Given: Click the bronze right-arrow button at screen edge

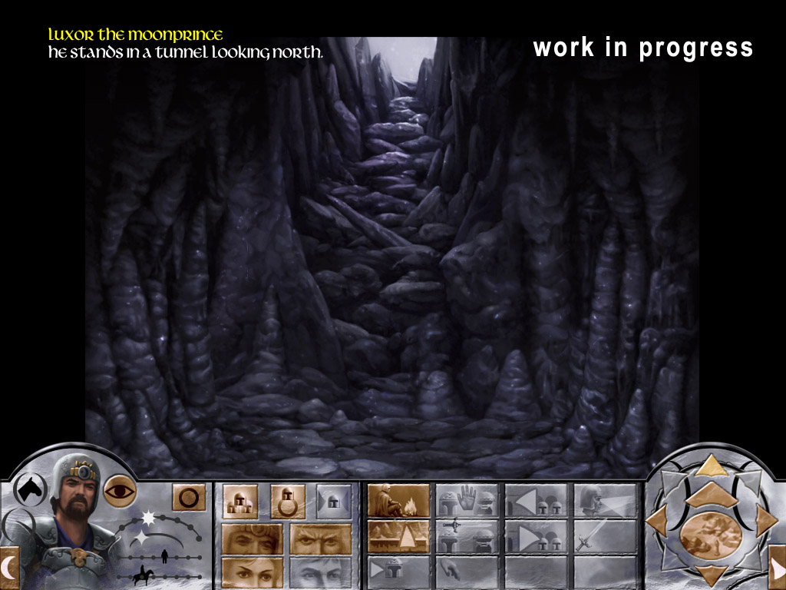Looking at the screenshot, I should 778,567.
